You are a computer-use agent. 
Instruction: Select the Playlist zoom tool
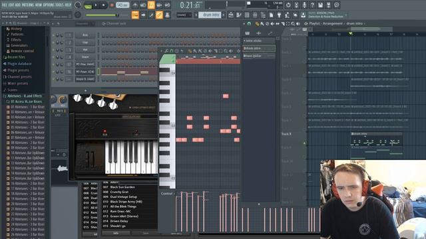(x=293, y=24)
